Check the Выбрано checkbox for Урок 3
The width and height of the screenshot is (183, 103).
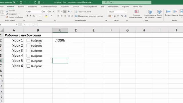coord(28,51)
